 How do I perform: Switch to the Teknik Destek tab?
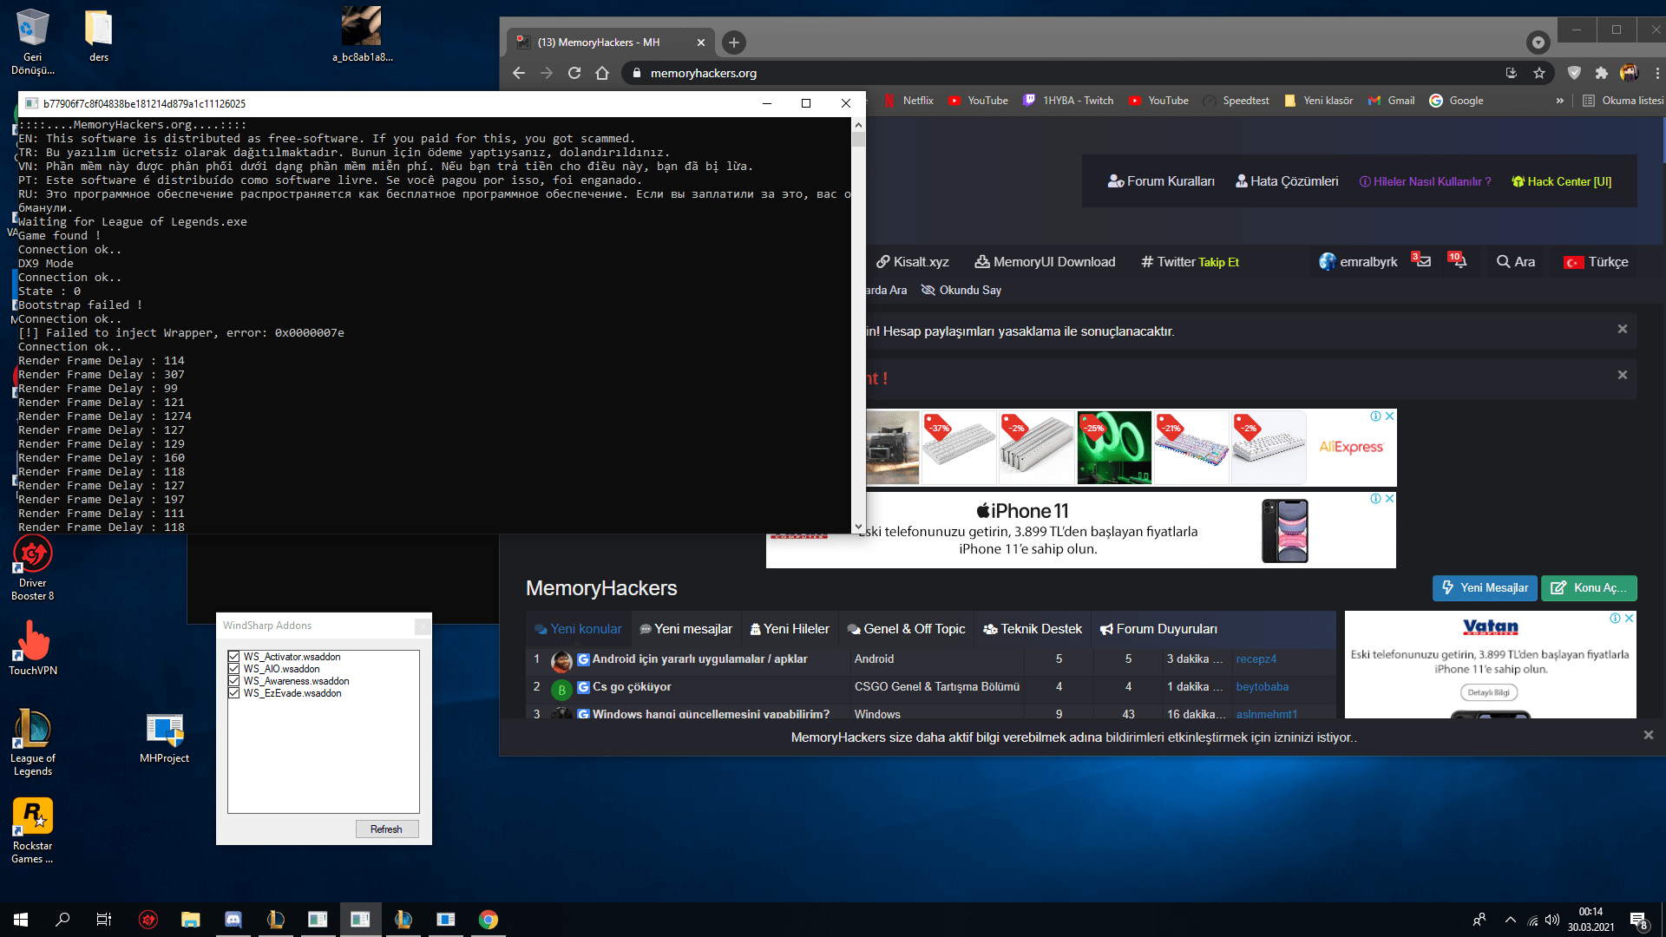pos(1033,629)
